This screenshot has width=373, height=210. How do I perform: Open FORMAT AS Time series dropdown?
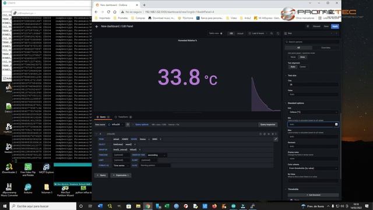pyautogui.click(x=121, y=166)
